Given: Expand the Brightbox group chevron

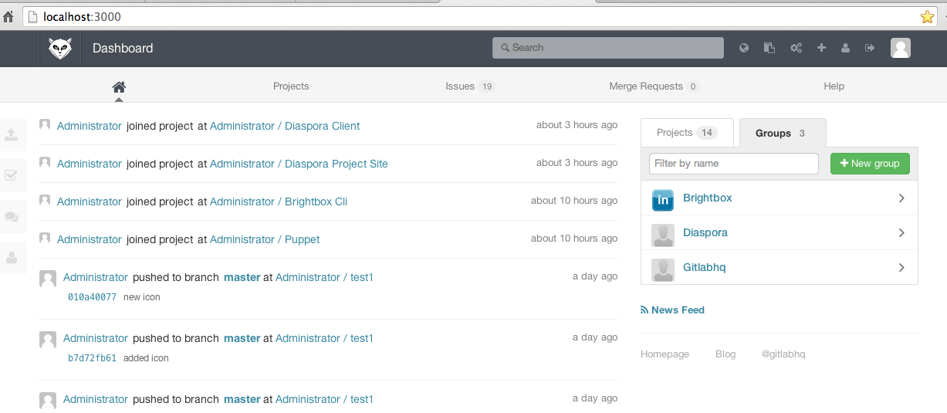Looking at the screenshot, I should click(x=901, y=198).
